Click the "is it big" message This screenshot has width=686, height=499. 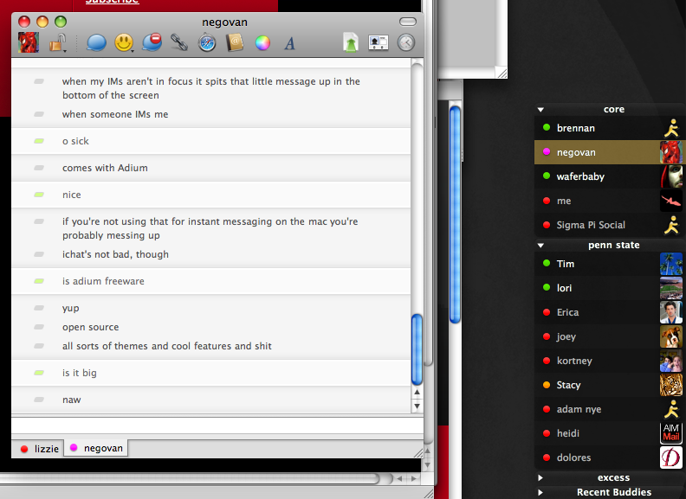point(79,373)
